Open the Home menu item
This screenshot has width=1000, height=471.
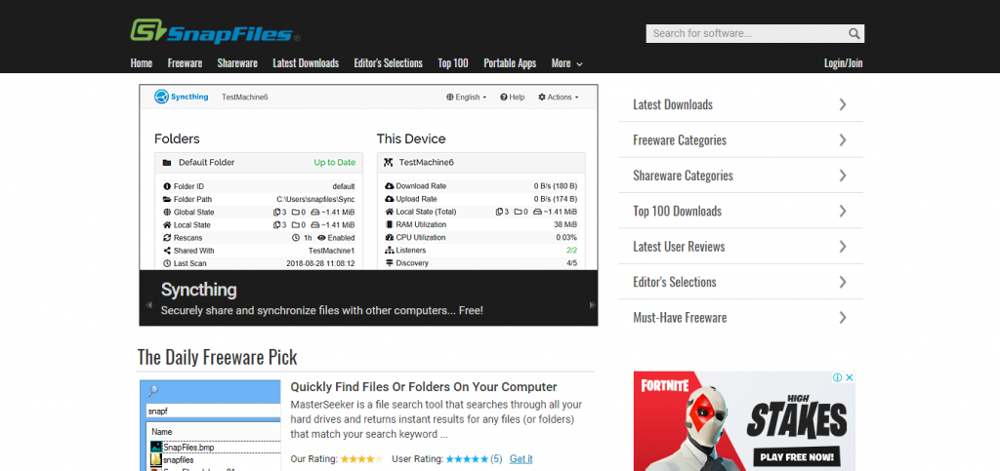[x=142, y=63]
